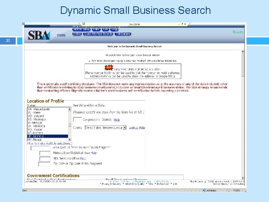The image size is (269, 202).
Task: Select MN - Minnesota in States list
Action: [x=48, y=126]
